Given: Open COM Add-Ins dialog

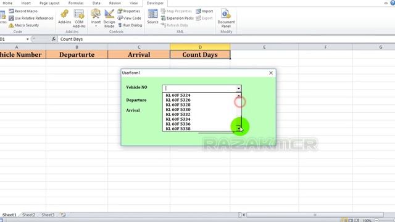Looking at the screenshot, I should [79, 18].
